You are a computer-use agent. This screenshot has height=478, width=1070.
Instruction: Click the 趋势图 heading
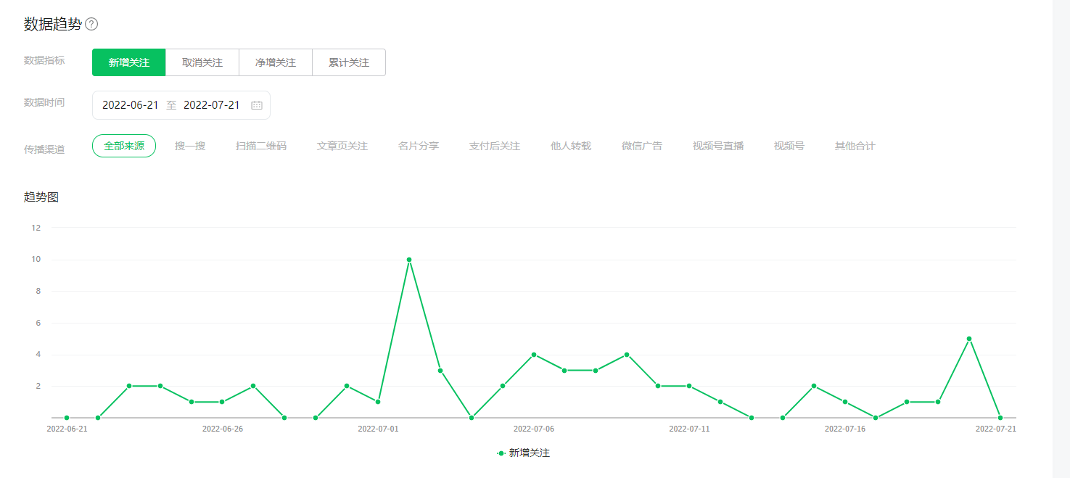41,197
